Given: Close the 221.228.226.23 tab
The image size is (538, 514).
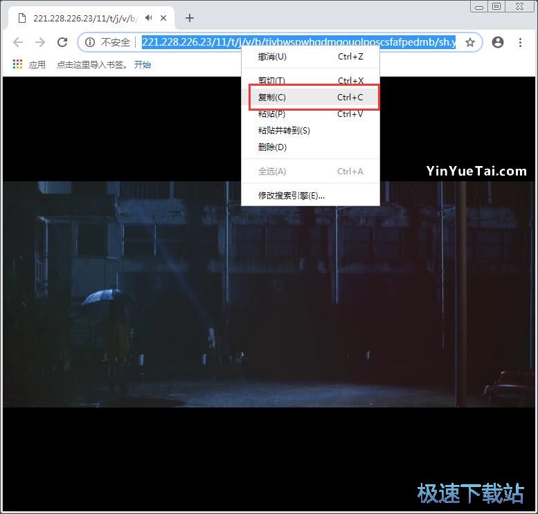Looking at the screenshot, I should (x=163, y=18).
